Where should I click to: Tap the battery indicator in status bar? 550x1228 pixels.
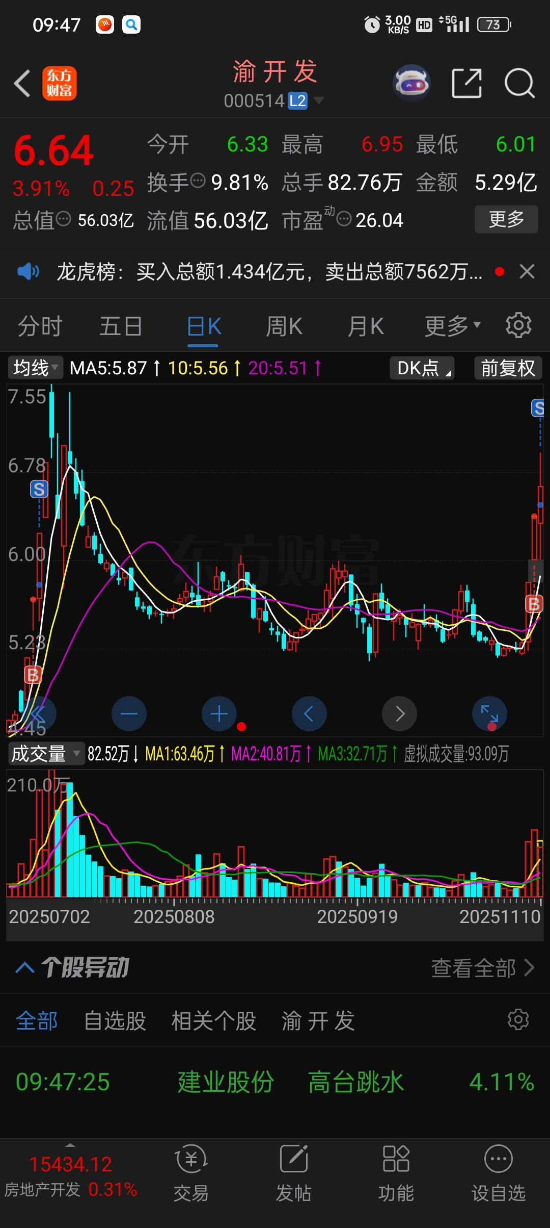[x=494, y=24]
